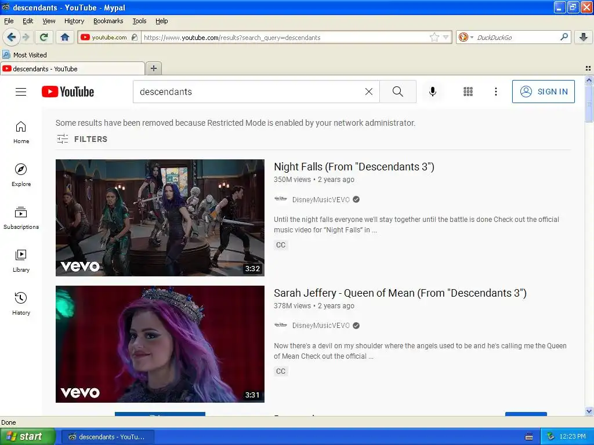Click the 12:23 PM clock
Image resolution: width=594 pixels, height=445 pixels.
pyautogui.click(x=573, y=437)
